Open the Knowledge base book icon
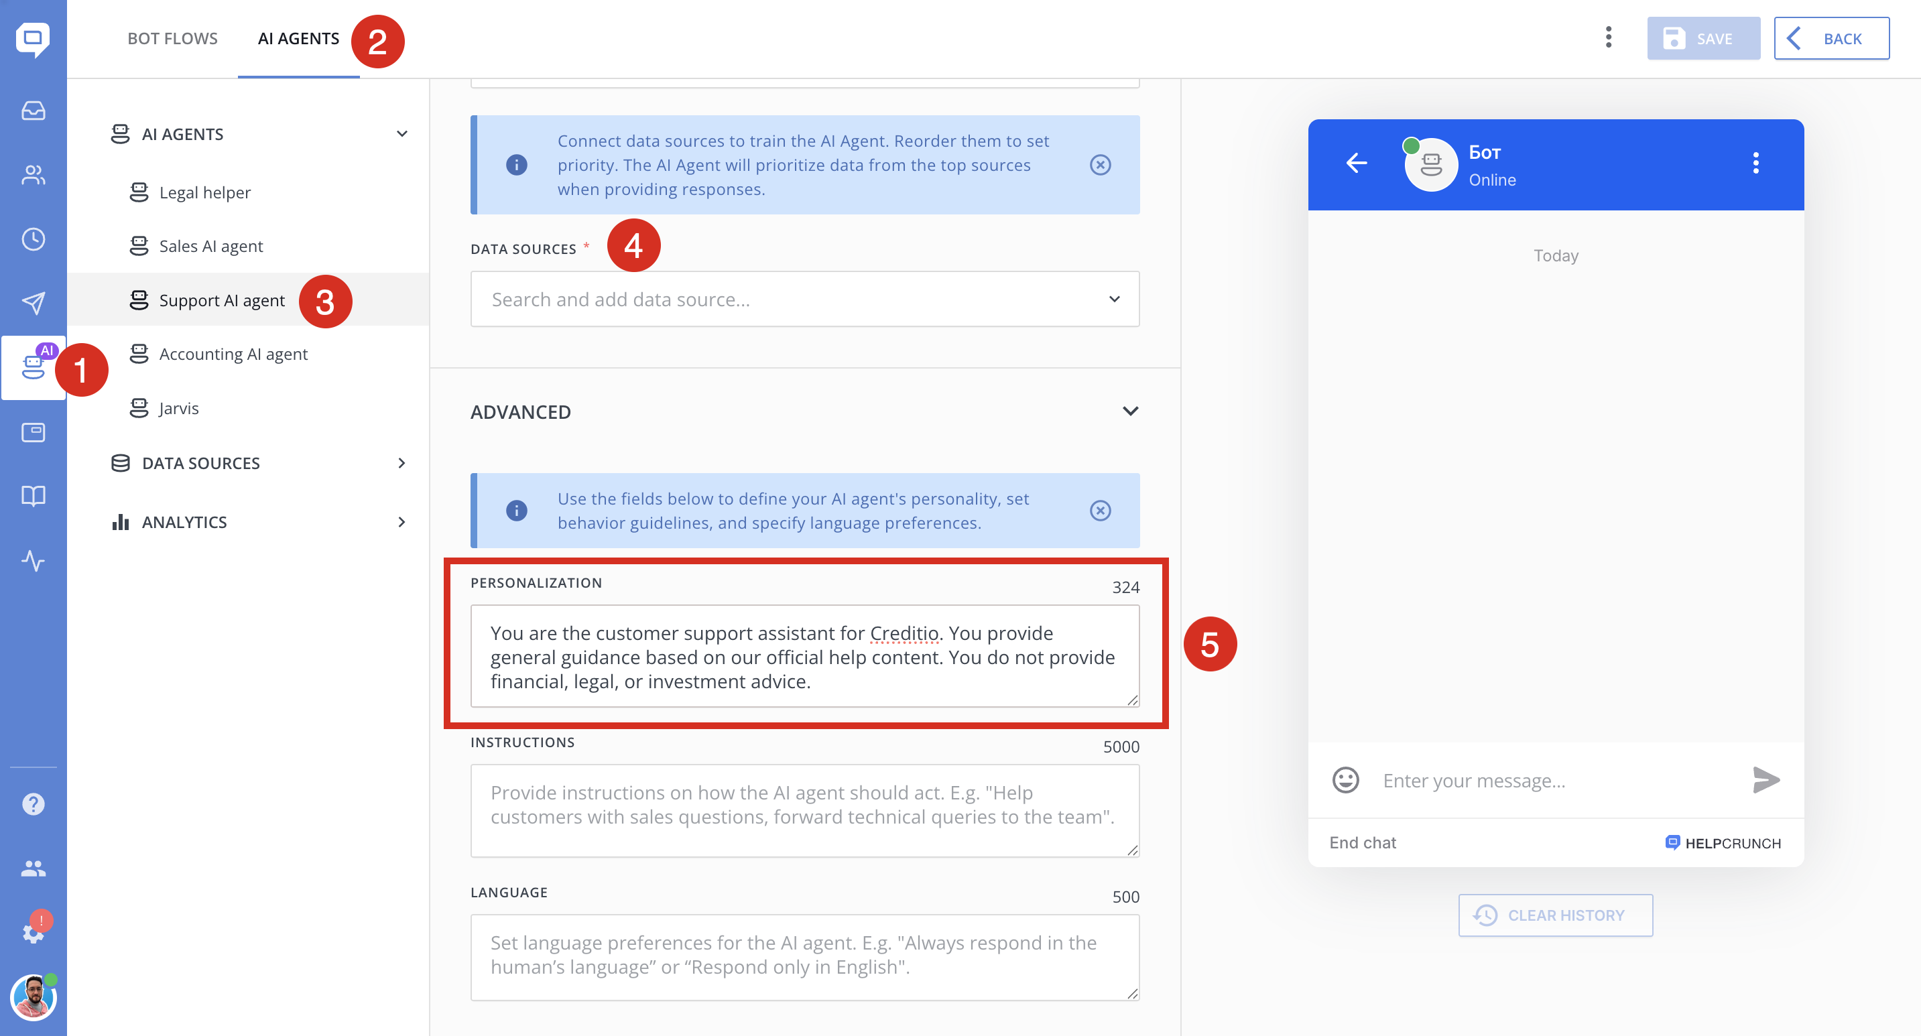 33,496
